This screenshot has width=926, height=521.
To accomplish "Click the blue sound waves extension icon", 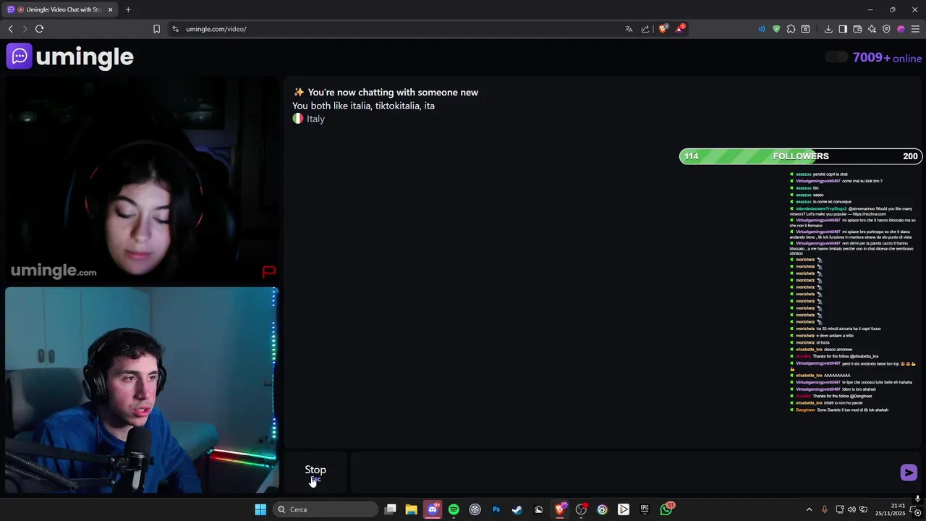I will pyautogui.click(x=762, y=29).
